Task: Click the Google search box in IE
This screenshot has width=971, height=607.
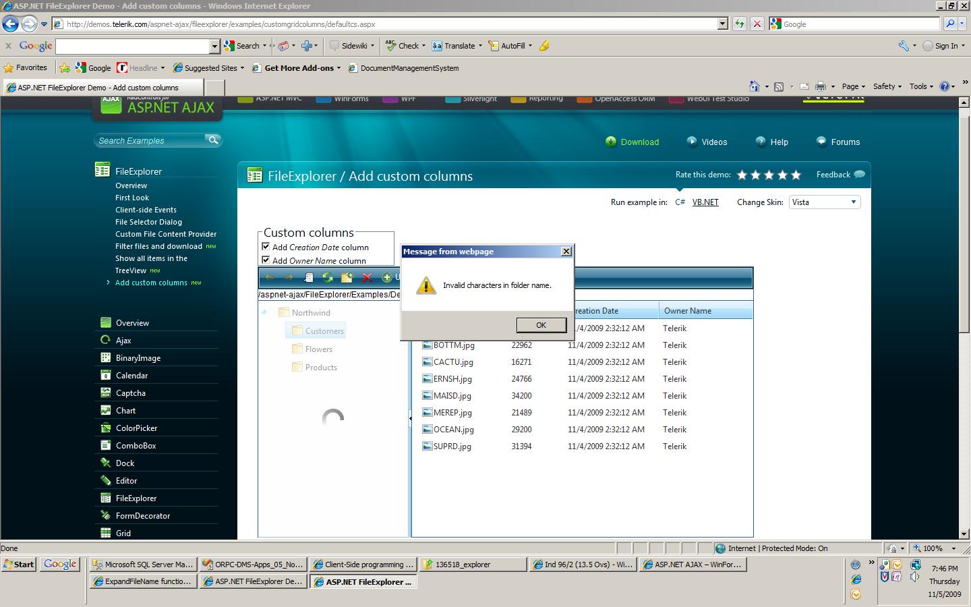Action: pyautogui.click(x=854, y=24)
